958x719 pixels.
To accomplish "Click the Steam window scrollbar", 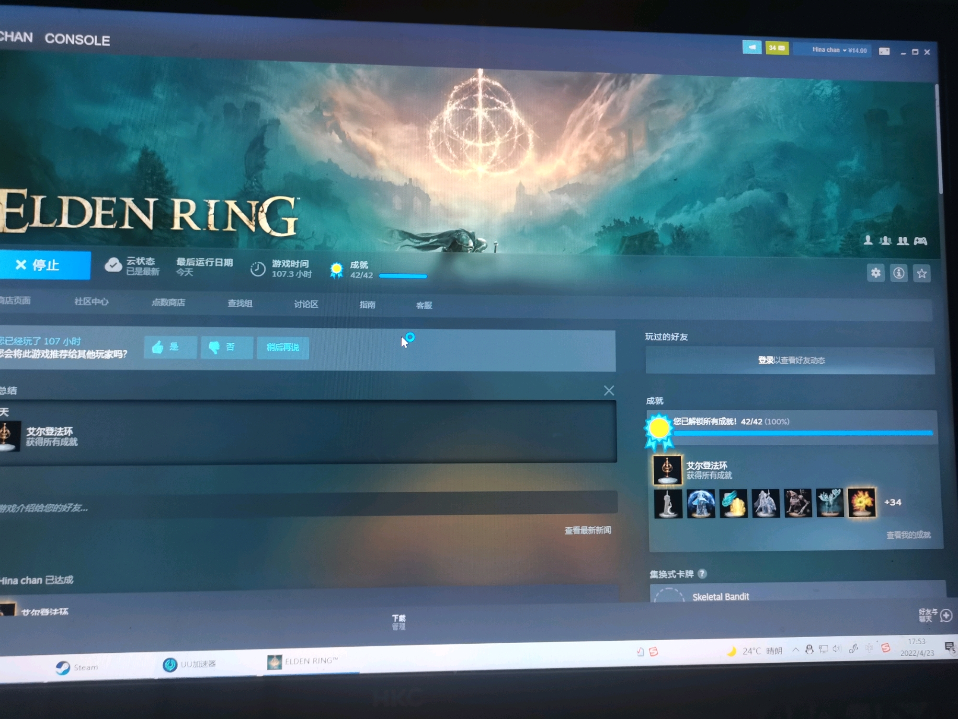I will 939,139.
